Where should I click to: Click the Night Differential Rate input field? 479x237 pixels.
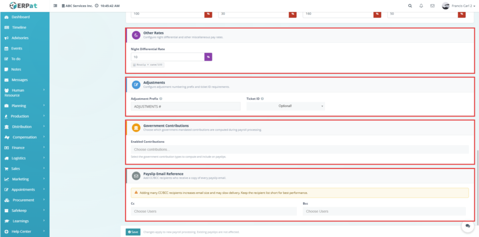(x=168, y=57)
